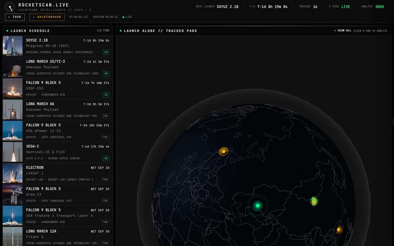Click Rocket Lab Launch Complex 1 text
This screenshot has width=394, height=246.
tap(60, 180)
